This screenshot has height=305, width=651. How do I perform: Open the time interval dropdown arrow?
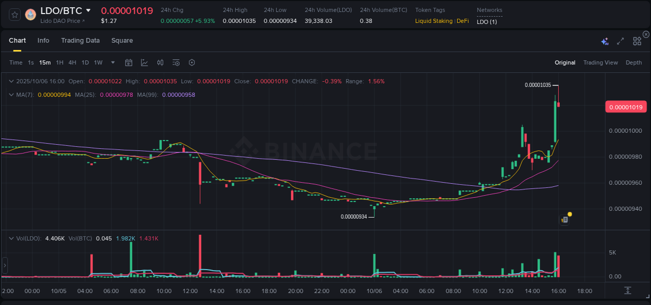[112, 62]
